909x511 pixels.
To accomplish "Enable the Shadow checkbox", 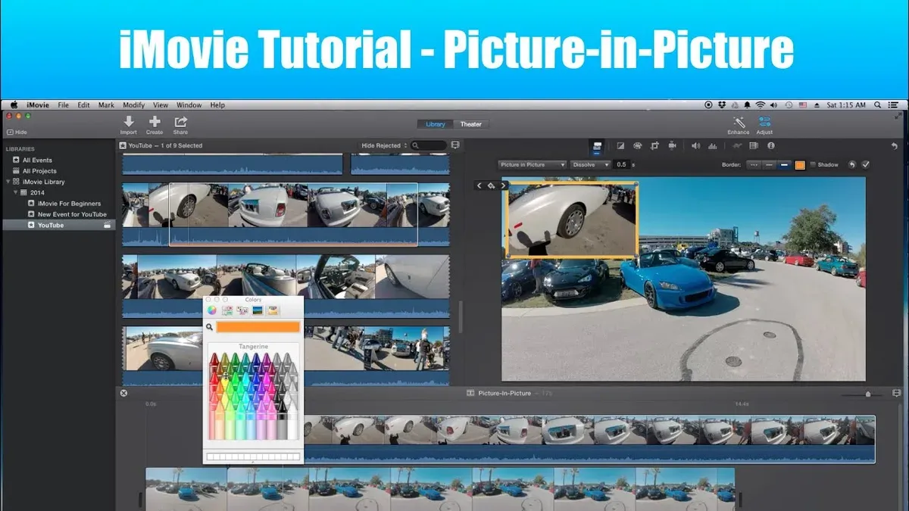I will 813,164.
